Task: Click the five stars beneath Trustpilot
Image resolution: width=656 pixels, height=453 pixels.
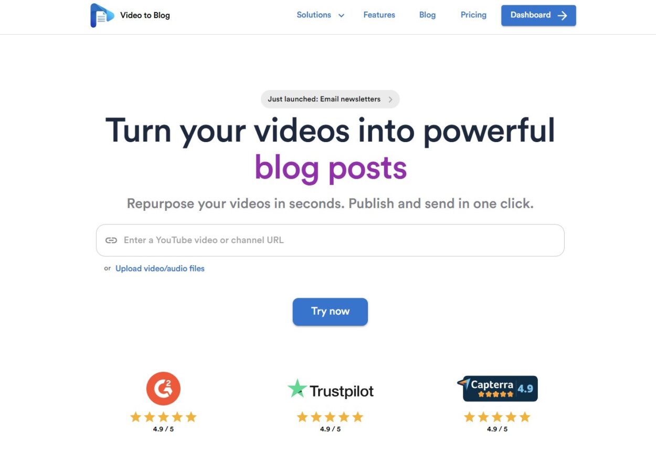Action: 330,417
